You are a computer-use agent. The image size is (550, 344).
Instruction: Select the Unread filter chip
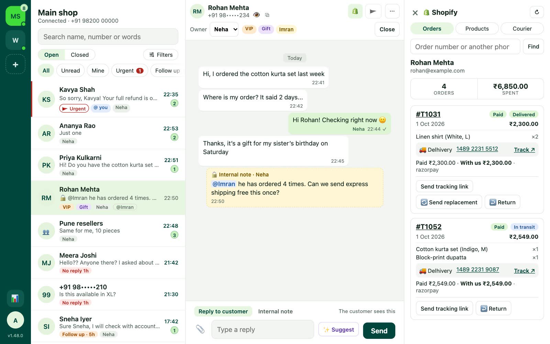point(70,71)
